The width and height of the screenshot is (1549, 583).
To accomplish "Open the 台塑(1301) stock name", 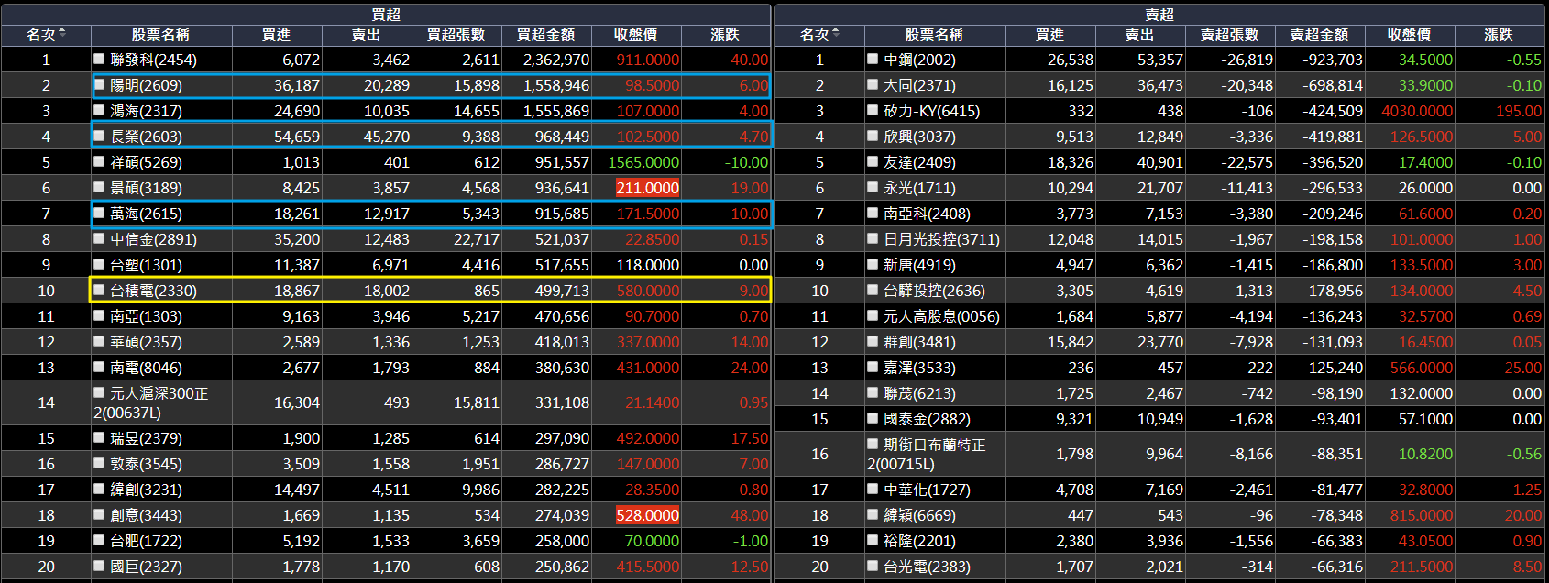I will pyautogui.click(x=146, y=265).
